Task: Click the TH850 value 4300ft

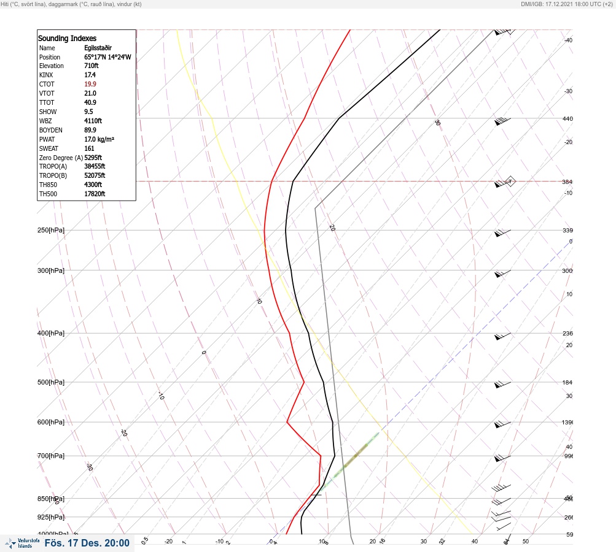Action: click(93, 185)
